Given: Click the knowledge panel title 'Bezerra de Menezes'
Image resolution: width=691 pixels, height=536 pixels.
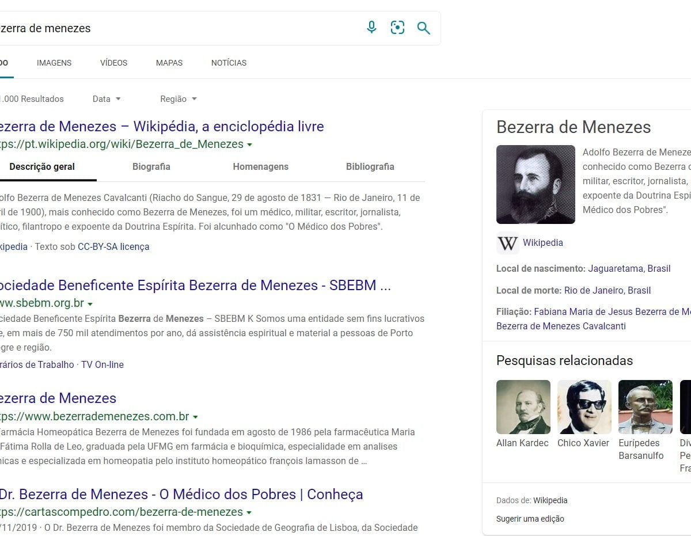Looking at the screenshot, I should pyautogui.click(x=574, y=127).
